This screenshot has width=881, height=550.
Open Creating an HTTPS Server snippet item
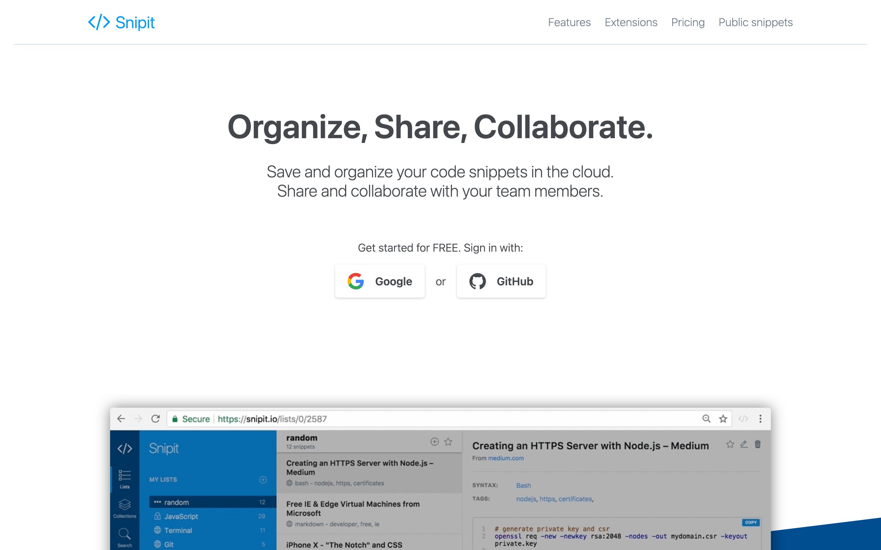coord(369,473)
